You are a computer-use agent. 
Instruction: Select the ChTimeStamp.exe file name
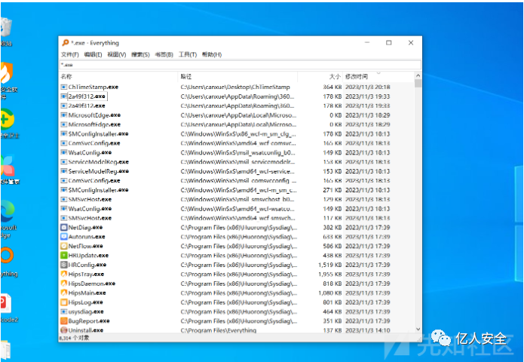click(93, 87)
